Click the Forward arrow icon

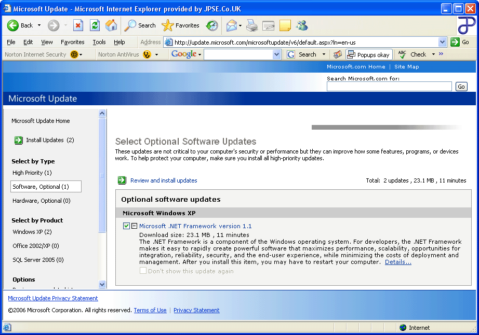[x=54, y=25]
